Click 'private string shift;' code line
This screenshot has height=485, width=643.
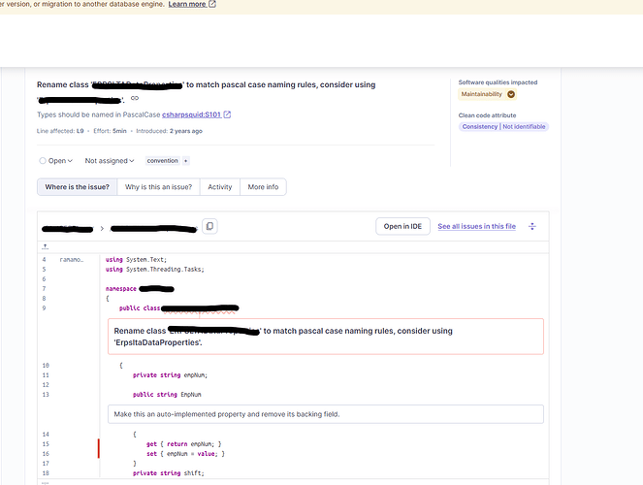click(x=168, y=473)
